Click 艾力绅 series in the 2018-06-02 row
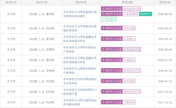176x108 pixels. pyautogui.click(x=11, y=14)
